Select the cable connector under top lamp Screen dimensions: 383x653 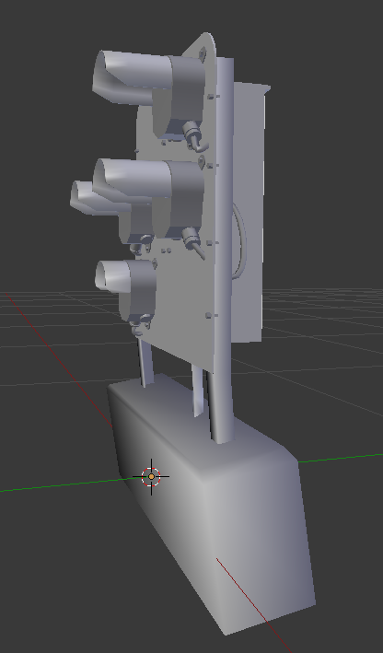[x=194, y=134]
